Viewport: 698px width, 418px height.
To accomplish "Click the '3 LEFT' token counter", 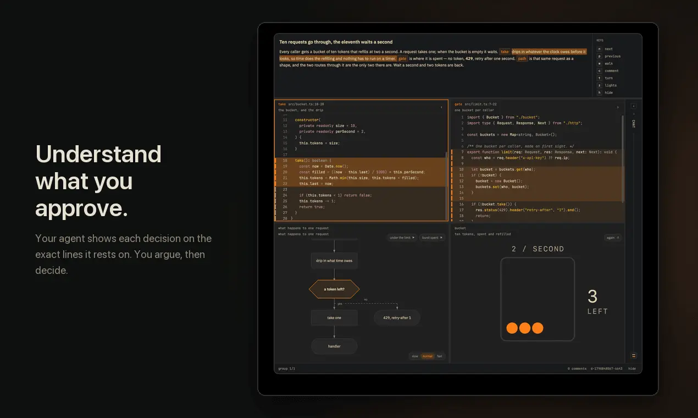I will 597,302.
